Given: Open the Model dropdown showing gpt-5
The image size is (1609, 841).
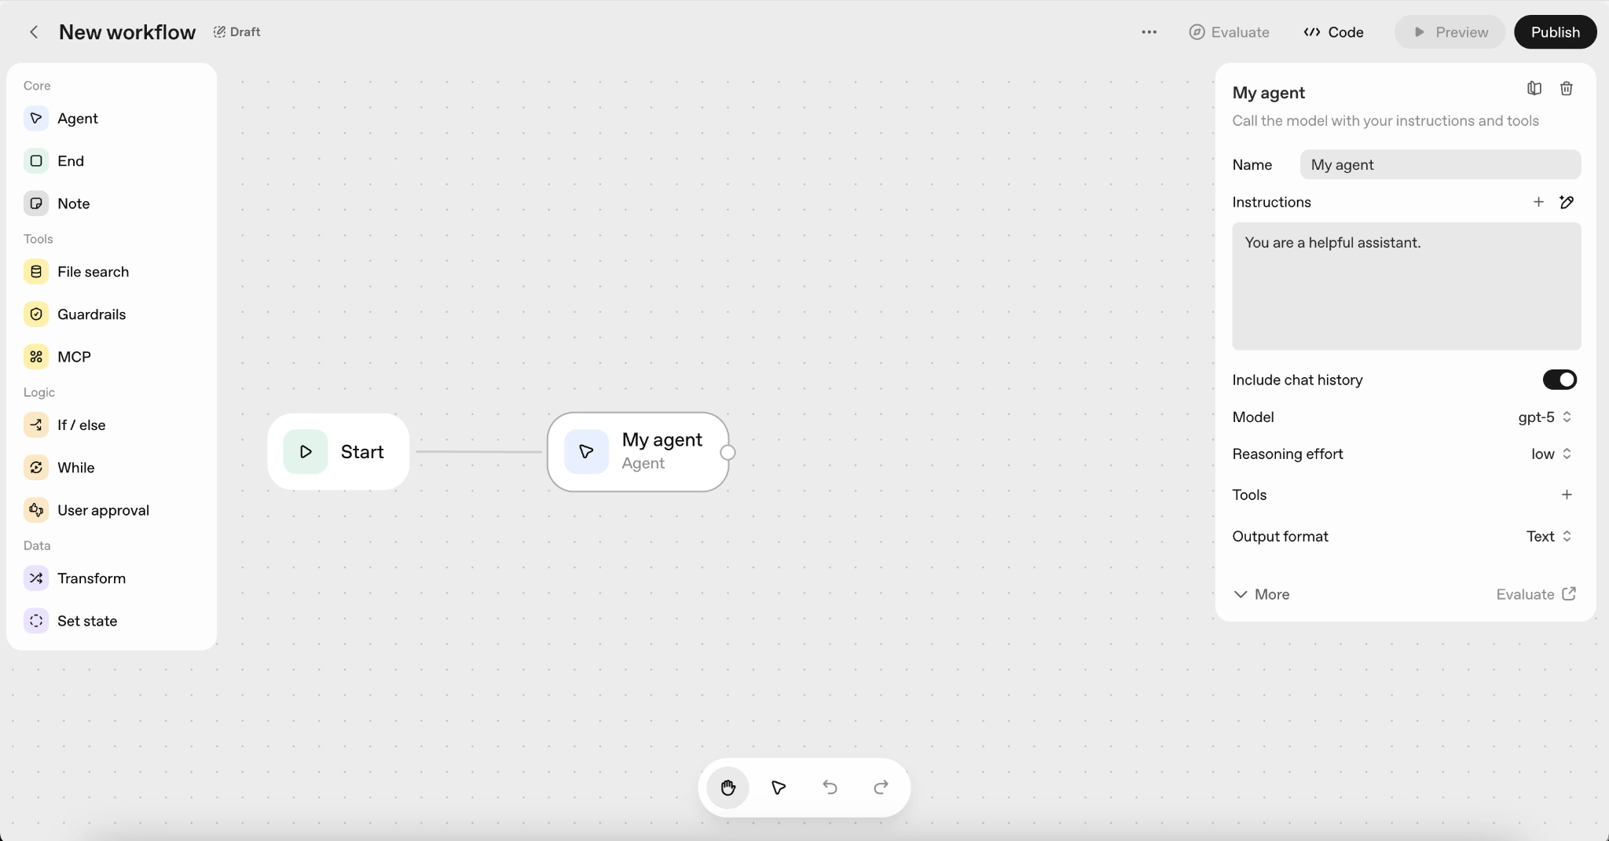Looking at the screenshot, I should (1544, 417).
